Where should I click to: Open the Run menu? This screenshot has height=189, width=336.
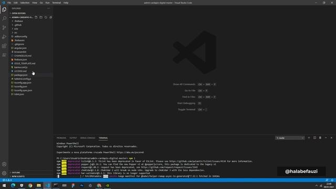coord(48,3)
